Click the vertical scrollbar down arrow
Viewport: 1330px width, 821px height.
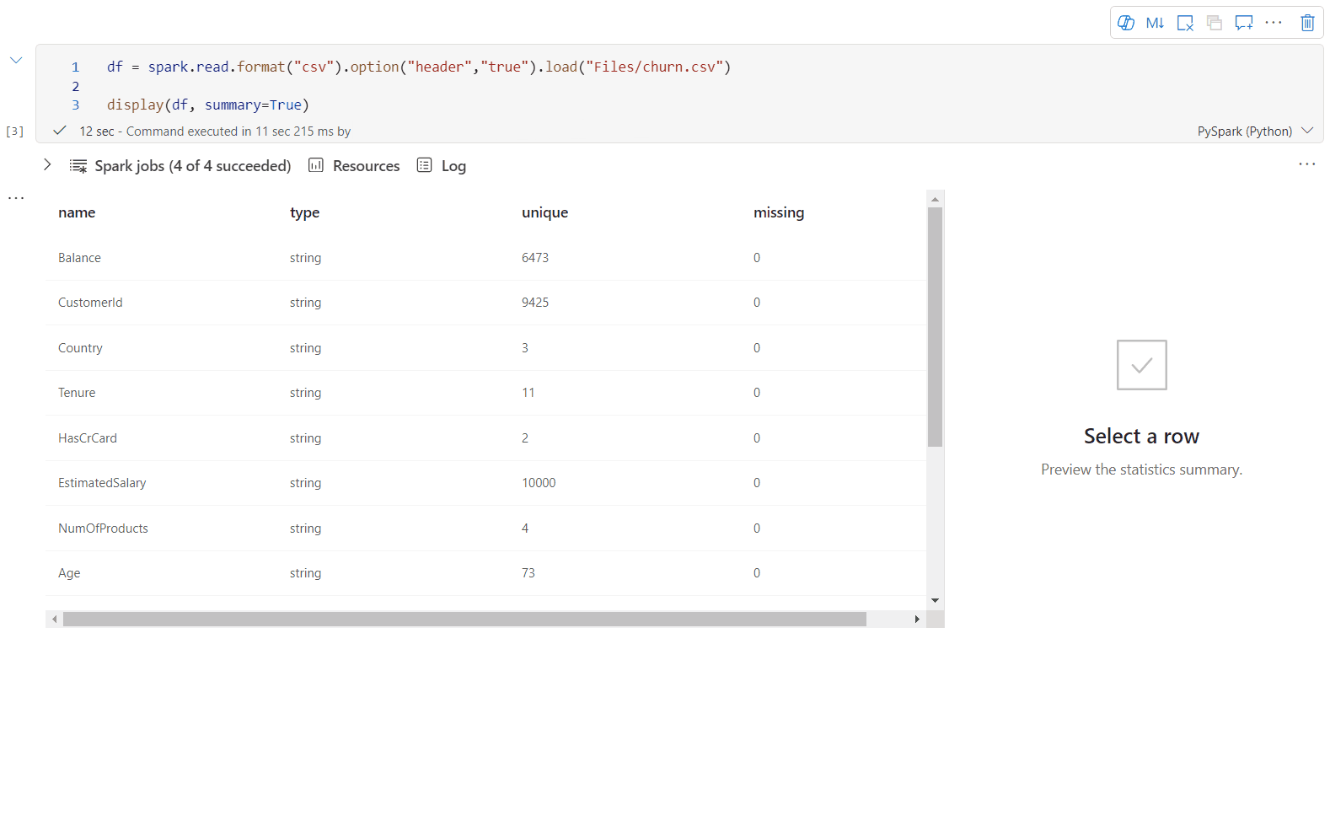[x=935, y=600]
